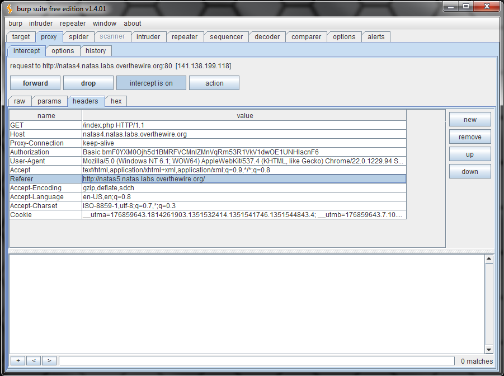Switch to the sequencer tab
The height and width of the screenshot is (376, 504).
(x=227, y=37)
